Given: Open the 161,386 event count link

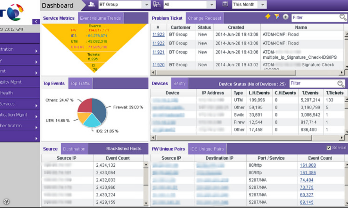Looking at the screenshot, I should coord(308,173).
